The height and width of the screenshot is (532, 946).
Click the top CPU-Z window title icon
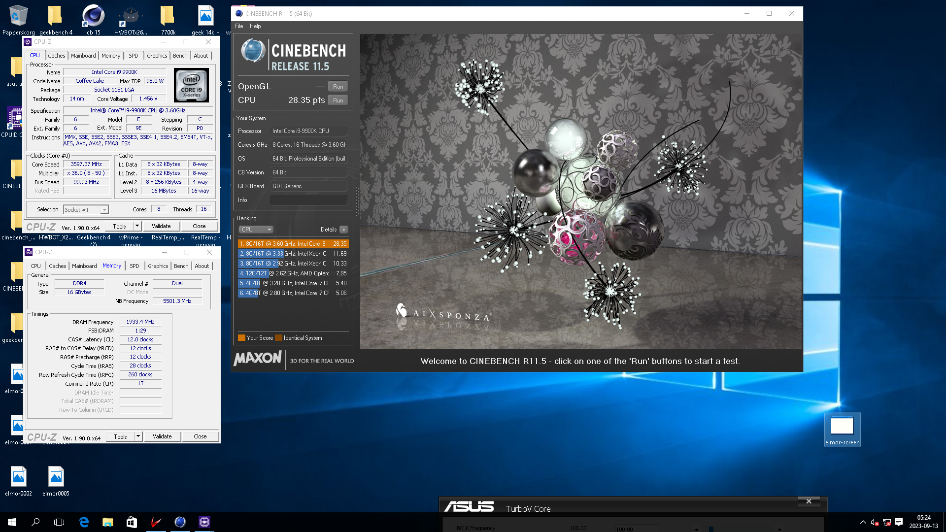[28, 42]
